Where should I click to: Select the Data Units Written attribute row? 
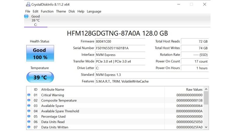(x=115, y=127)
